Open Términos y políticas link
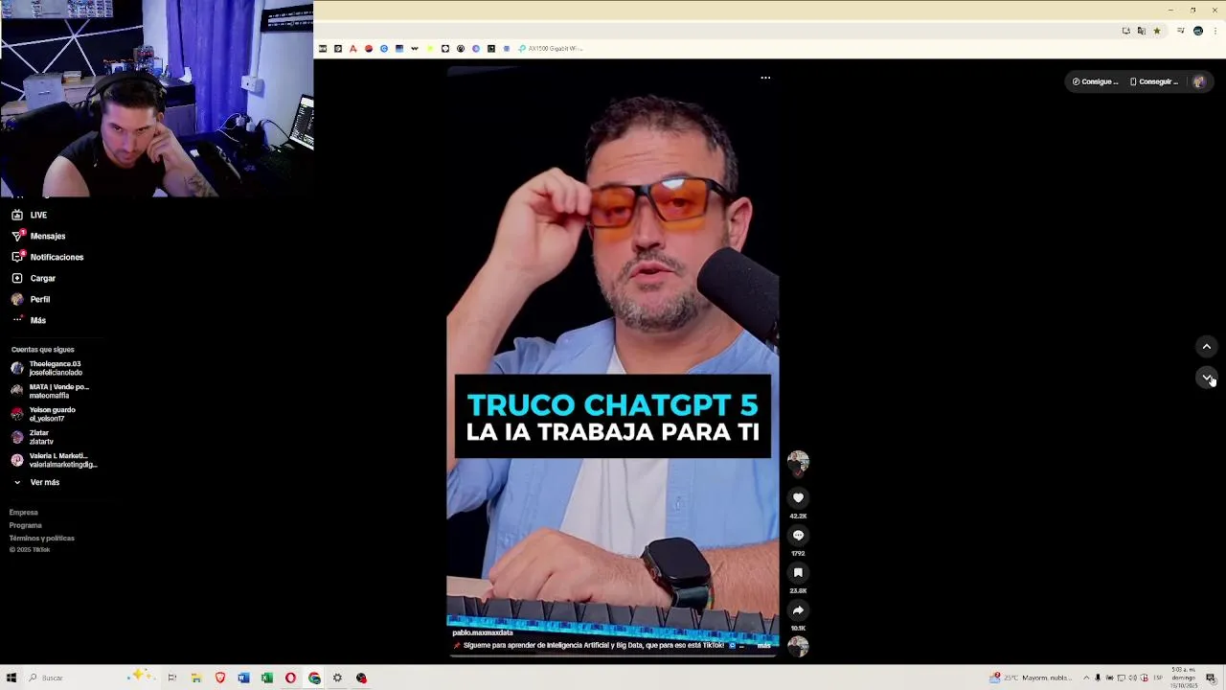 click(42, 538)
